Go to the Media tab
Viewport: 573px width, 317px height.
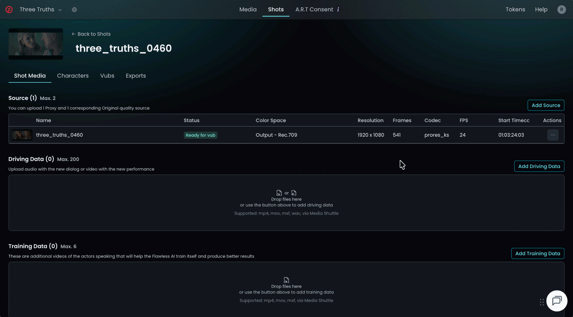pos(248,10)
